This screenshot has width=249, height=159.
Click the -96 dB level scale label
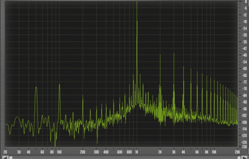(244, 109)
